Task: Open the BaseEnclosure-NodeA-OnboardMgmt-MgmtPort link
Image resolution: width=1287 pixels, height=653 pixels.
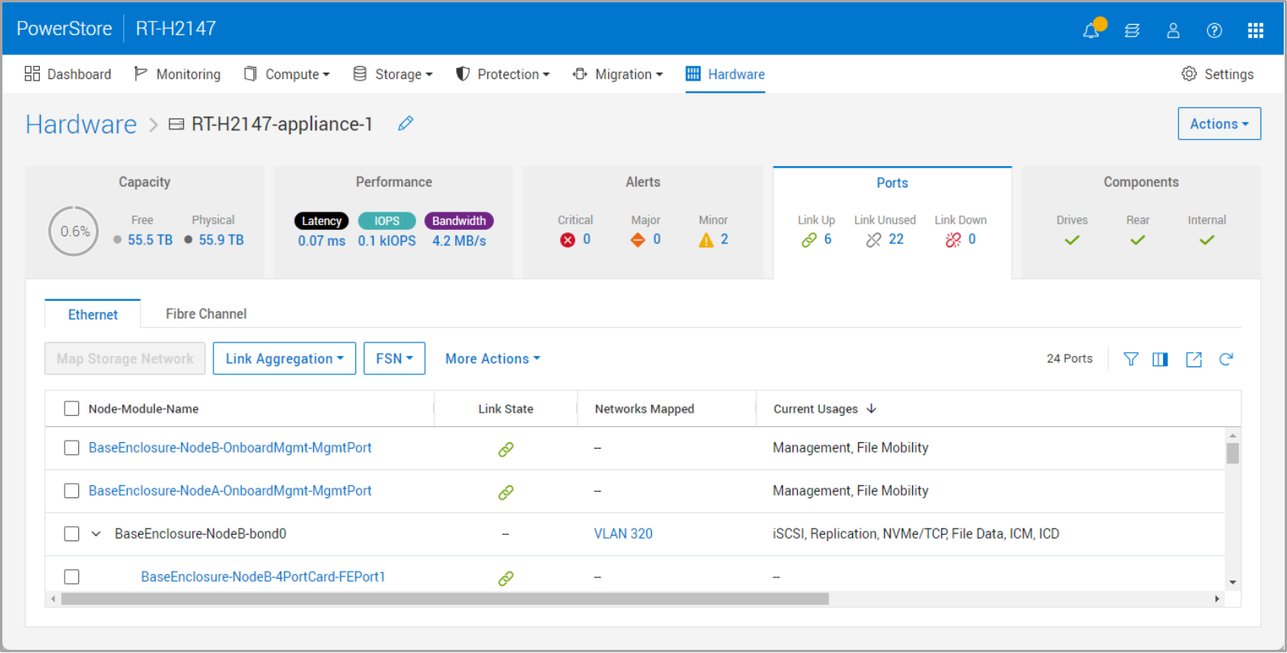Action: pyautogui.click(x=230, y=491)
